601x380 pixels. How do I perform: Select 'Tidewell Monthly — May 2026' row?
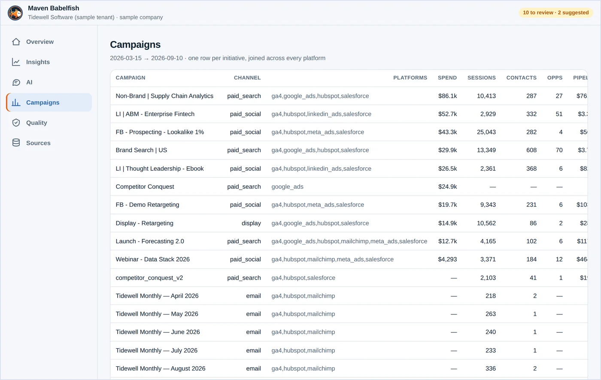tap(349, 314)
